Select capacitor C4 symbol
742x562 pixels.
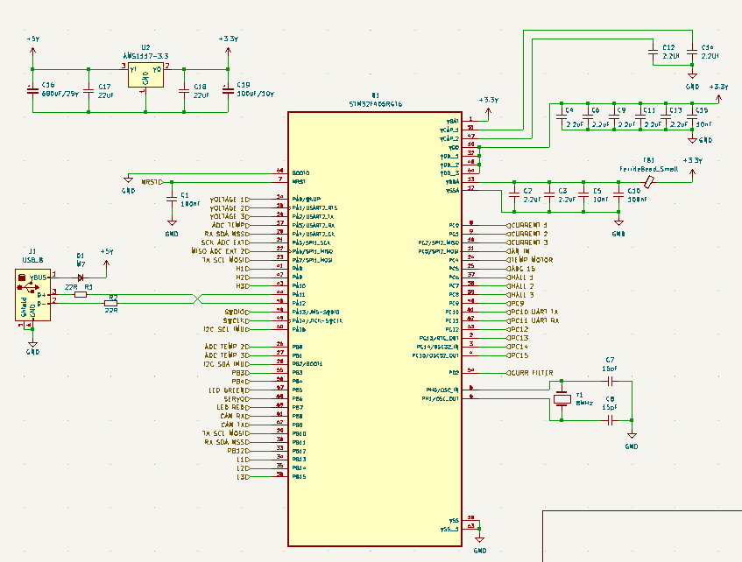pyautogui.click(x=562, y=116)
